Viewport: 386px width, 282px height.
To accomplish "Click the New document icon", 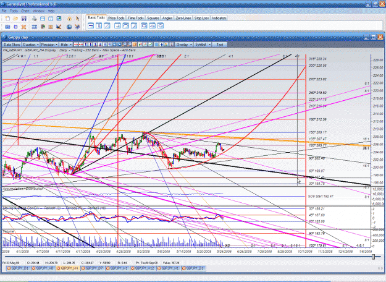I will [7, 19].
